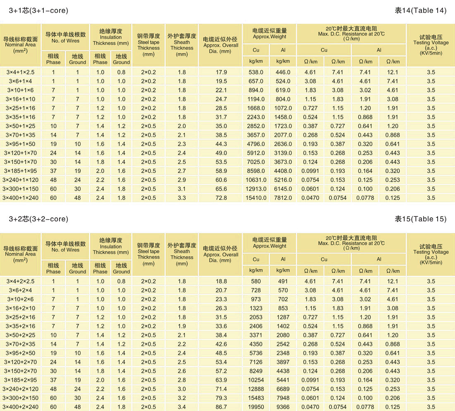
Task: Click Sheath Thickness header in Table 15
Action: [x=182, y=254]
